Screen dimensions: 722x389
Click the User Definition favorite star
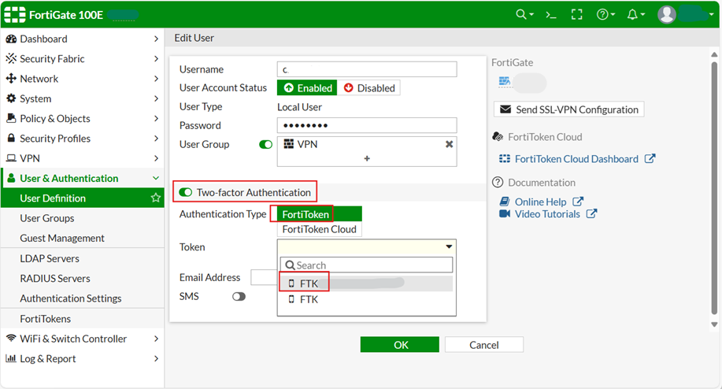[x=156, y=198]
